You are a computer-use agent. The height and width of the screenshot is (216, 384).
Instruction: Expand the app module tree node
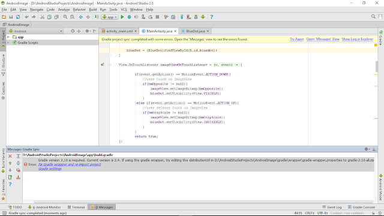click(x=8, y=37)
